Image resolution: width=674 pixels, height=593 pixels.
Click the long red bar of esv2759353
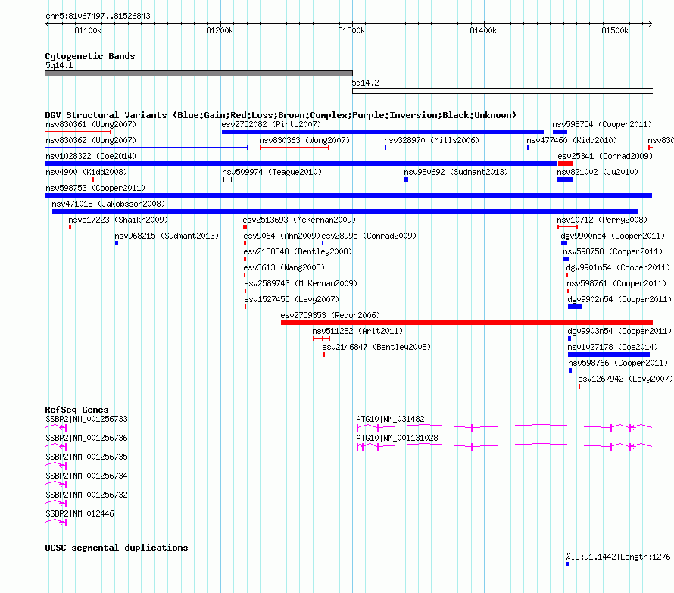point(466,323)
